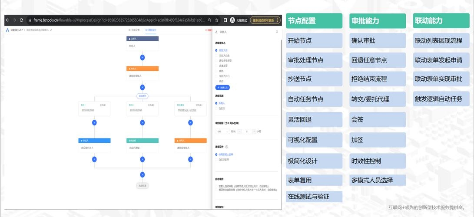
Task: Click the 功能演示v1.7 breadcrumb
Action: [x=17, y=30]
